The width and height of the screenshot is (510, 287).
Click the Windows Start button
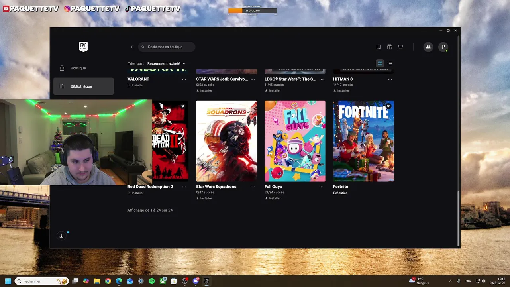[8, 281]
